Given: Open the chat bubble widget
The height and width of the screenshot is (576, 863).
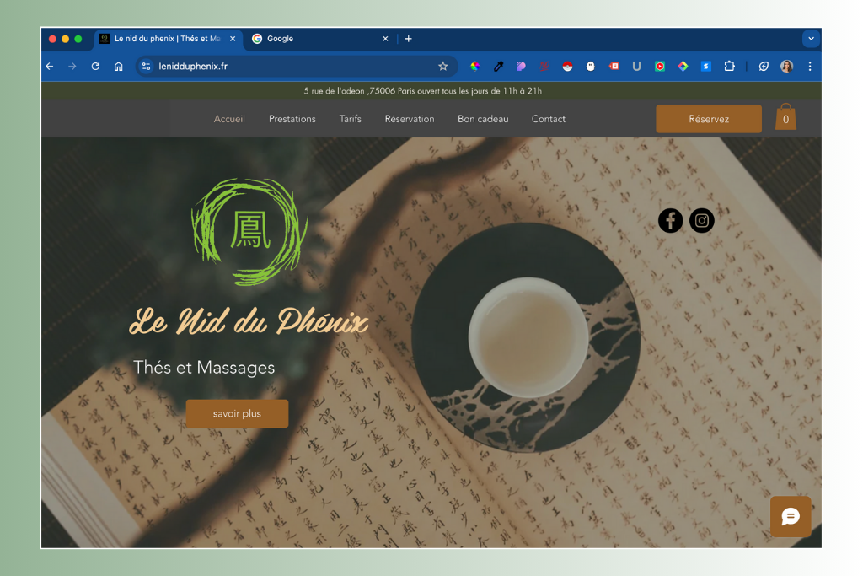Looking at the screenshot, I should click(791, 517).
